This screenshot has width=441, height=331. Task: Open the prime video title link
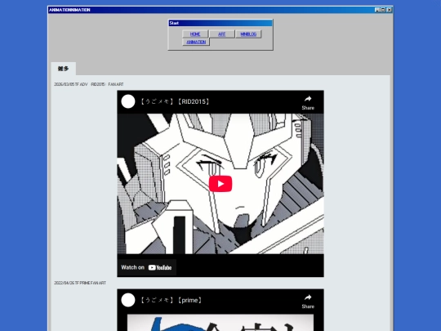click(171, 300)
